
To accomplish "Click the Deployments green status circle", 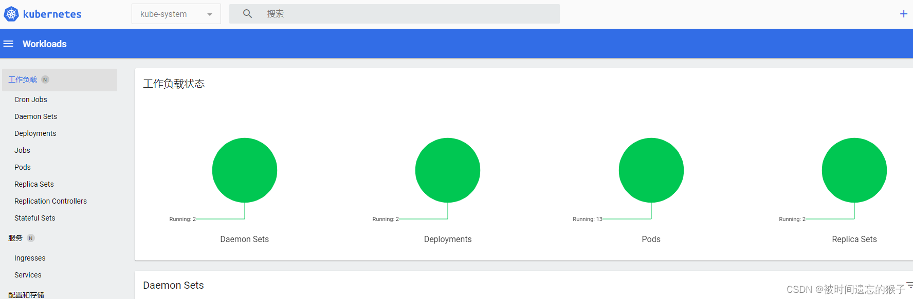I will click(x=448, y=170).
